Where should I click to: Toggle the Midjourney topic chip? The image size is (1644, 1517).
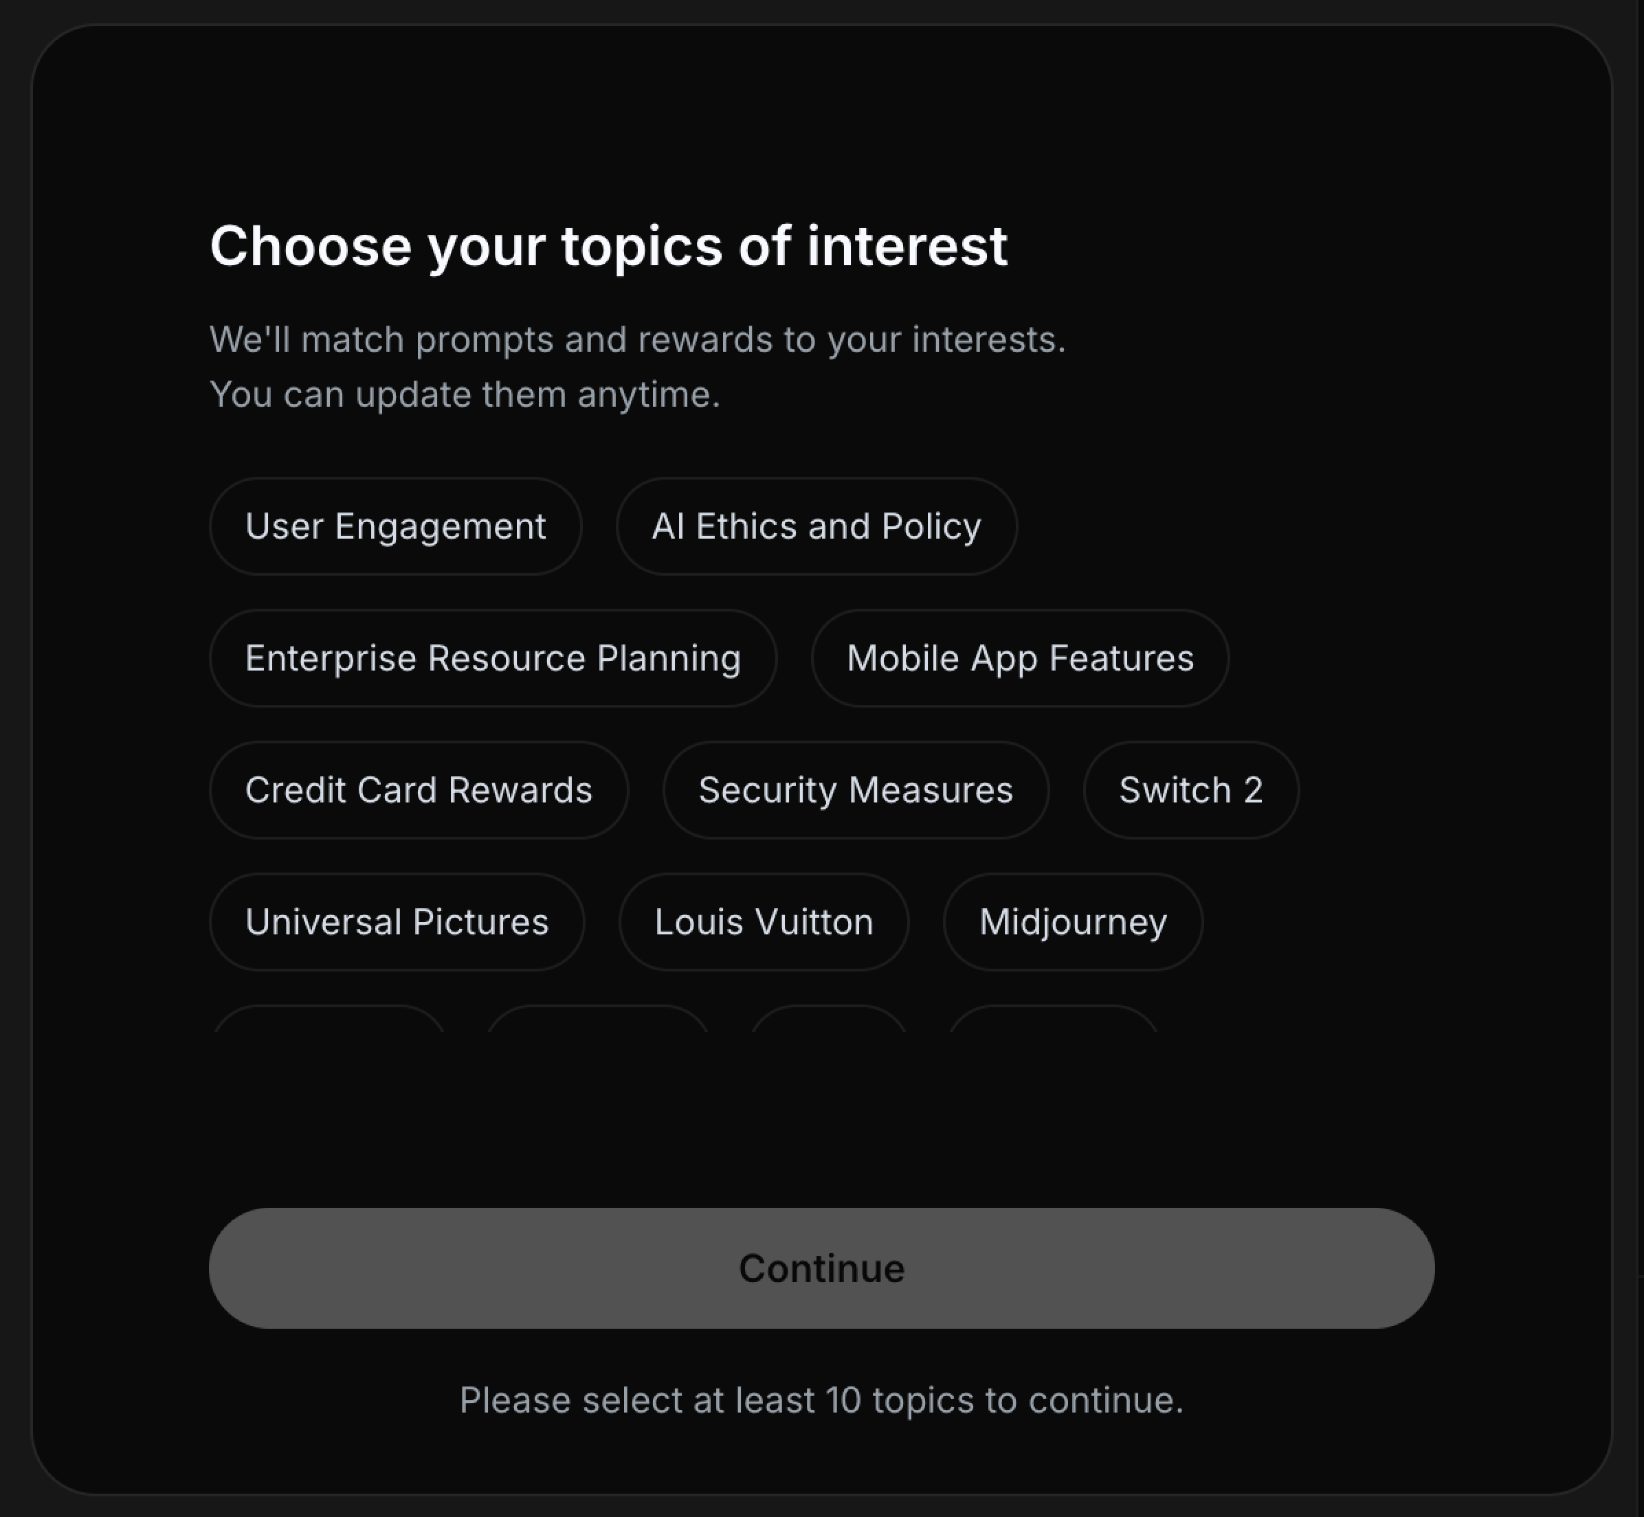pyautogui.click(x=1072, y=922)
